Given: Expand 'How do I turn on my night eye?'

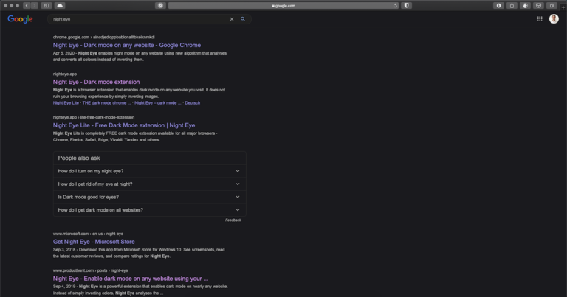Looking at the screenshot, I should coord(149,171).
